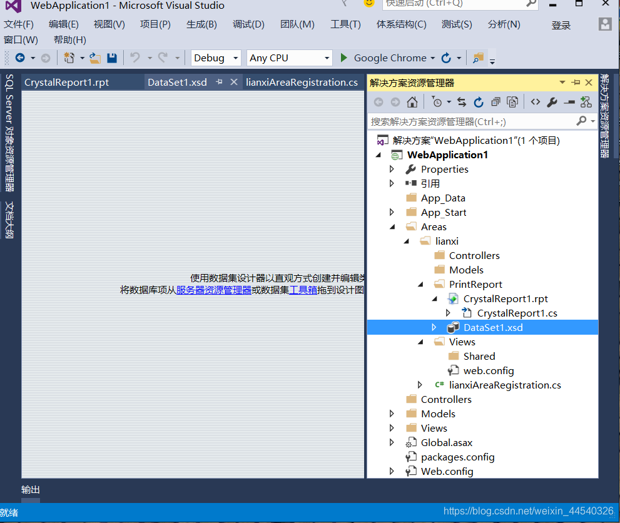Viewport: 620px width, 523px height.
Task: Toggle the preview selected items icon
Action: [x=569, y=103]
